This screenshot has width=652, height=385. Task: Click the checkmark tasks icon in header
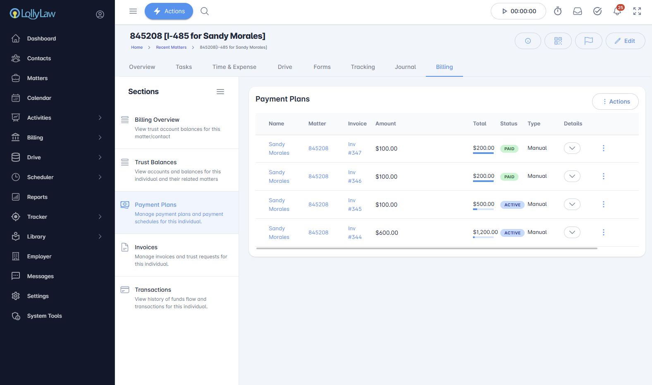tap(597, 11)
